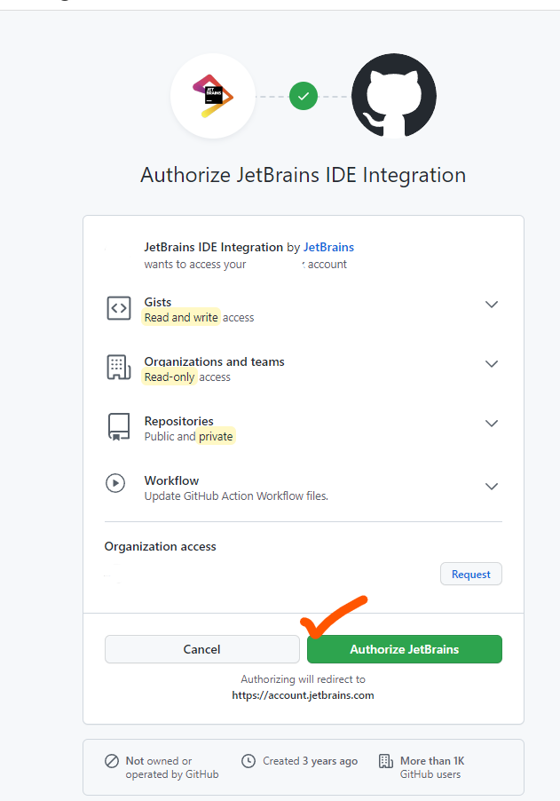The image size is (560, 801).
Task: Click the building icon beside 'More than 1K'
Action: tap(386, 761)
